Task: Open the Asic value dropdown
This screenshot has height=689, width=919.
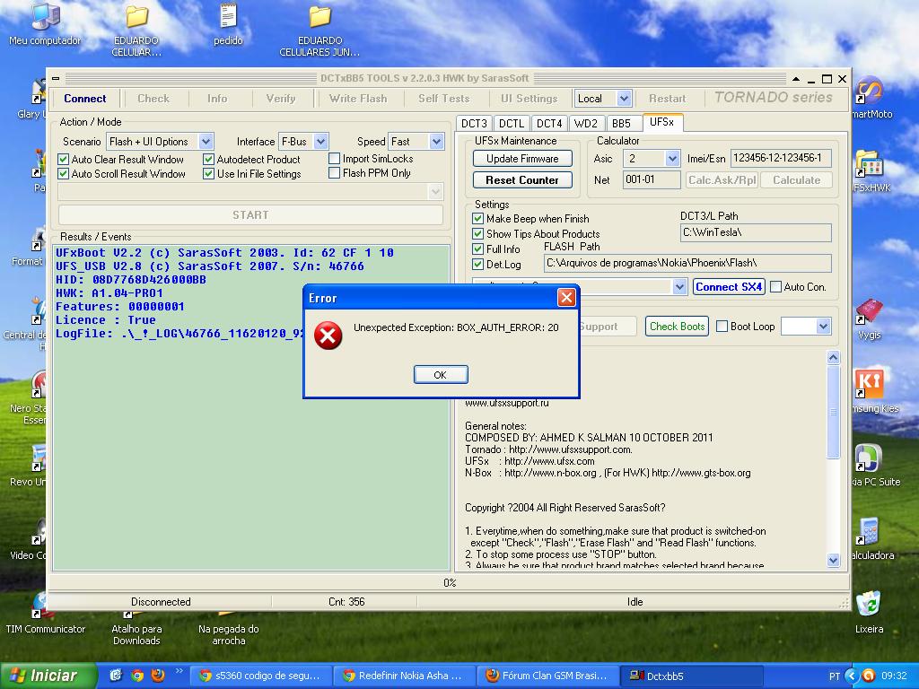Action: tap(672, 158)
